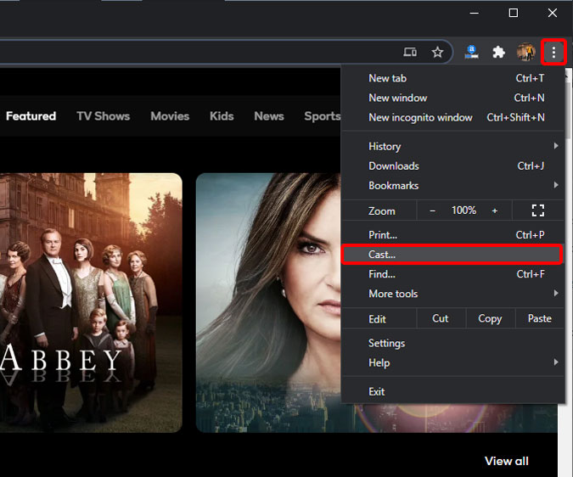
Task: Switch to the TV Shows tab
Action: (103, 116)
